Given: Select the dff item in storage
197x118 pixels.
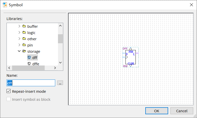Looking at the screenshot, I should pyautogui.click(x=35, y=57).
